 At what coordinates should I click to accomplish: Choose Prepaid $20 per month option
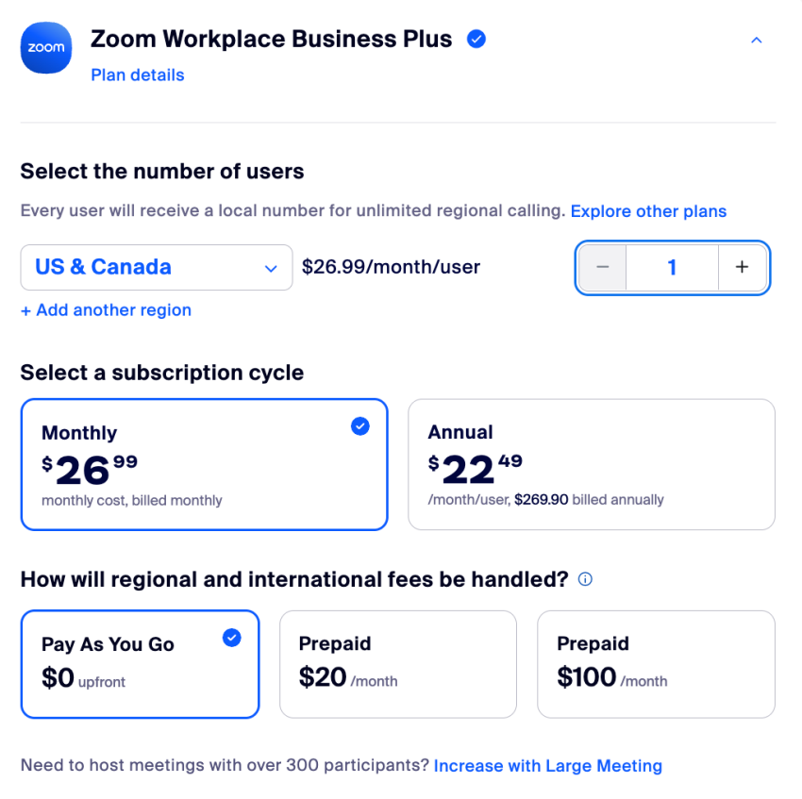(398, 664)
